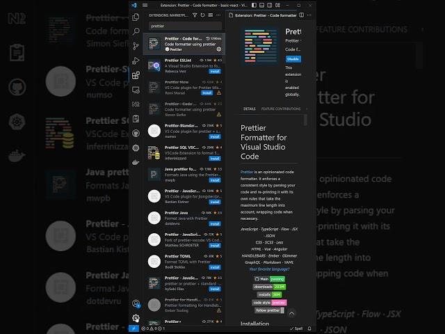Viewport: 445px width, 334px height.
Task: Show errors and warnings in status bar
Action: tap(153, 328)
